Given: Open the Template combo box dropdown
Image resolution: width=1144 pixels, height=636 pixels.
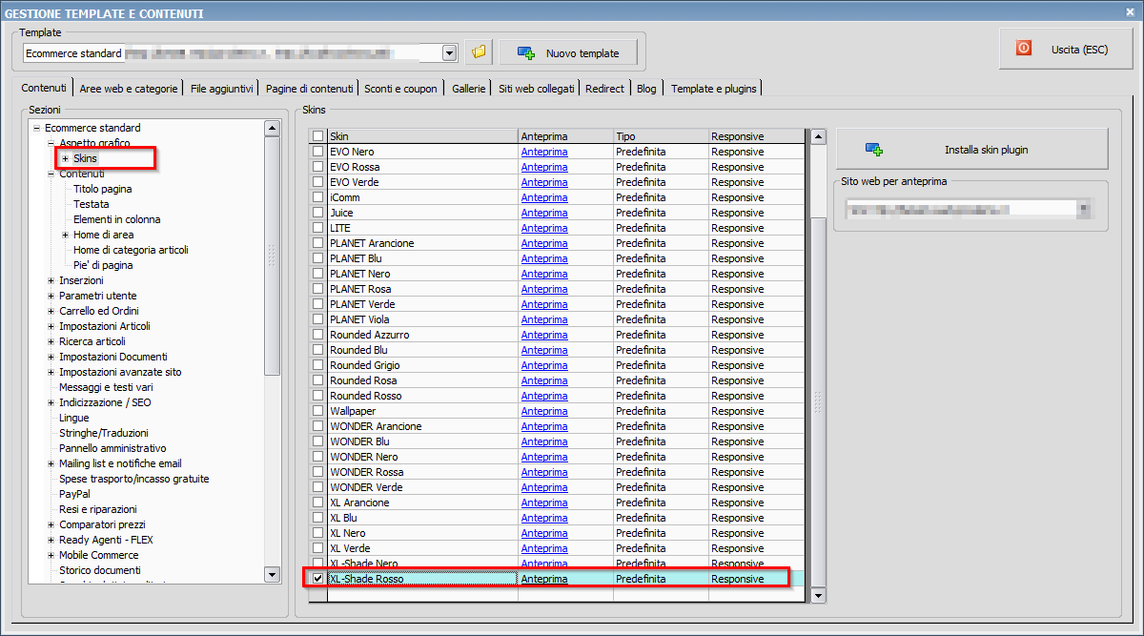Looking at the screenshot, I should (x=450, y=53).
